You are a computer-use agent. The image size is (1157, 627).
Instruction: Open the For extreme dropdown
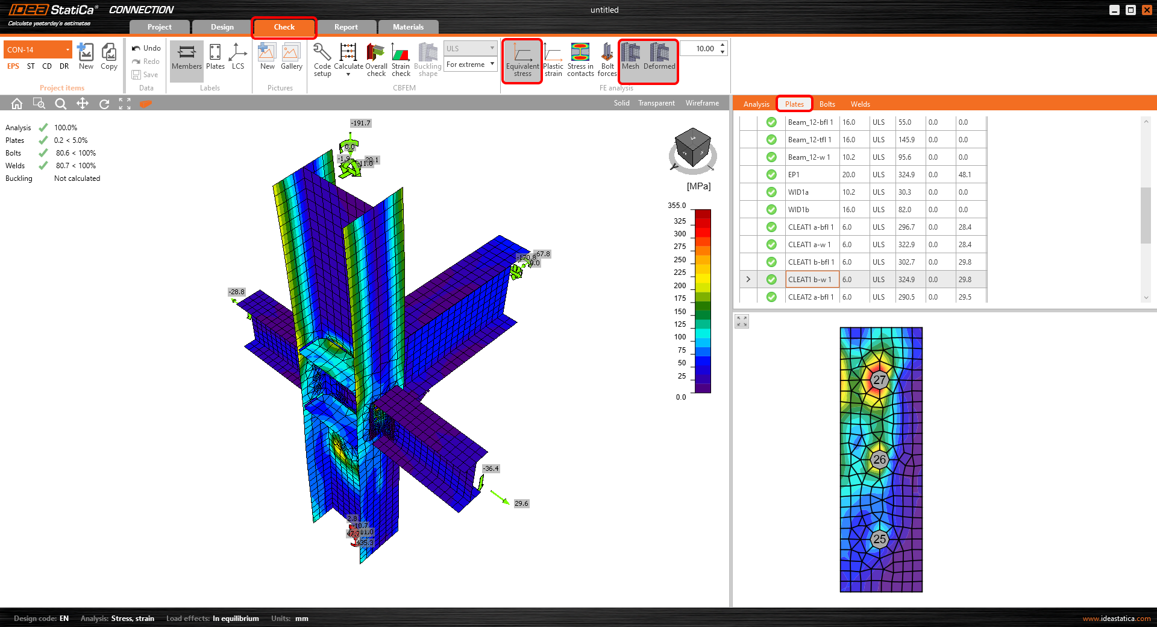[470, 65]
